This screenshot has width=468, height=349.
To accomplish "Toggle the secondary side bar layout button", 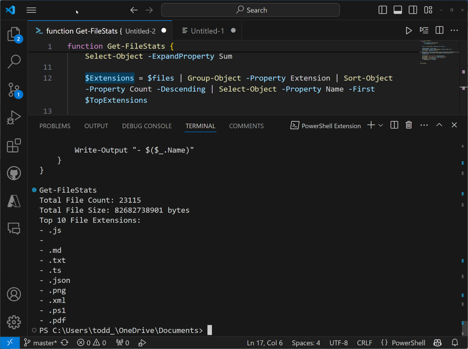I will coord(413,10).
